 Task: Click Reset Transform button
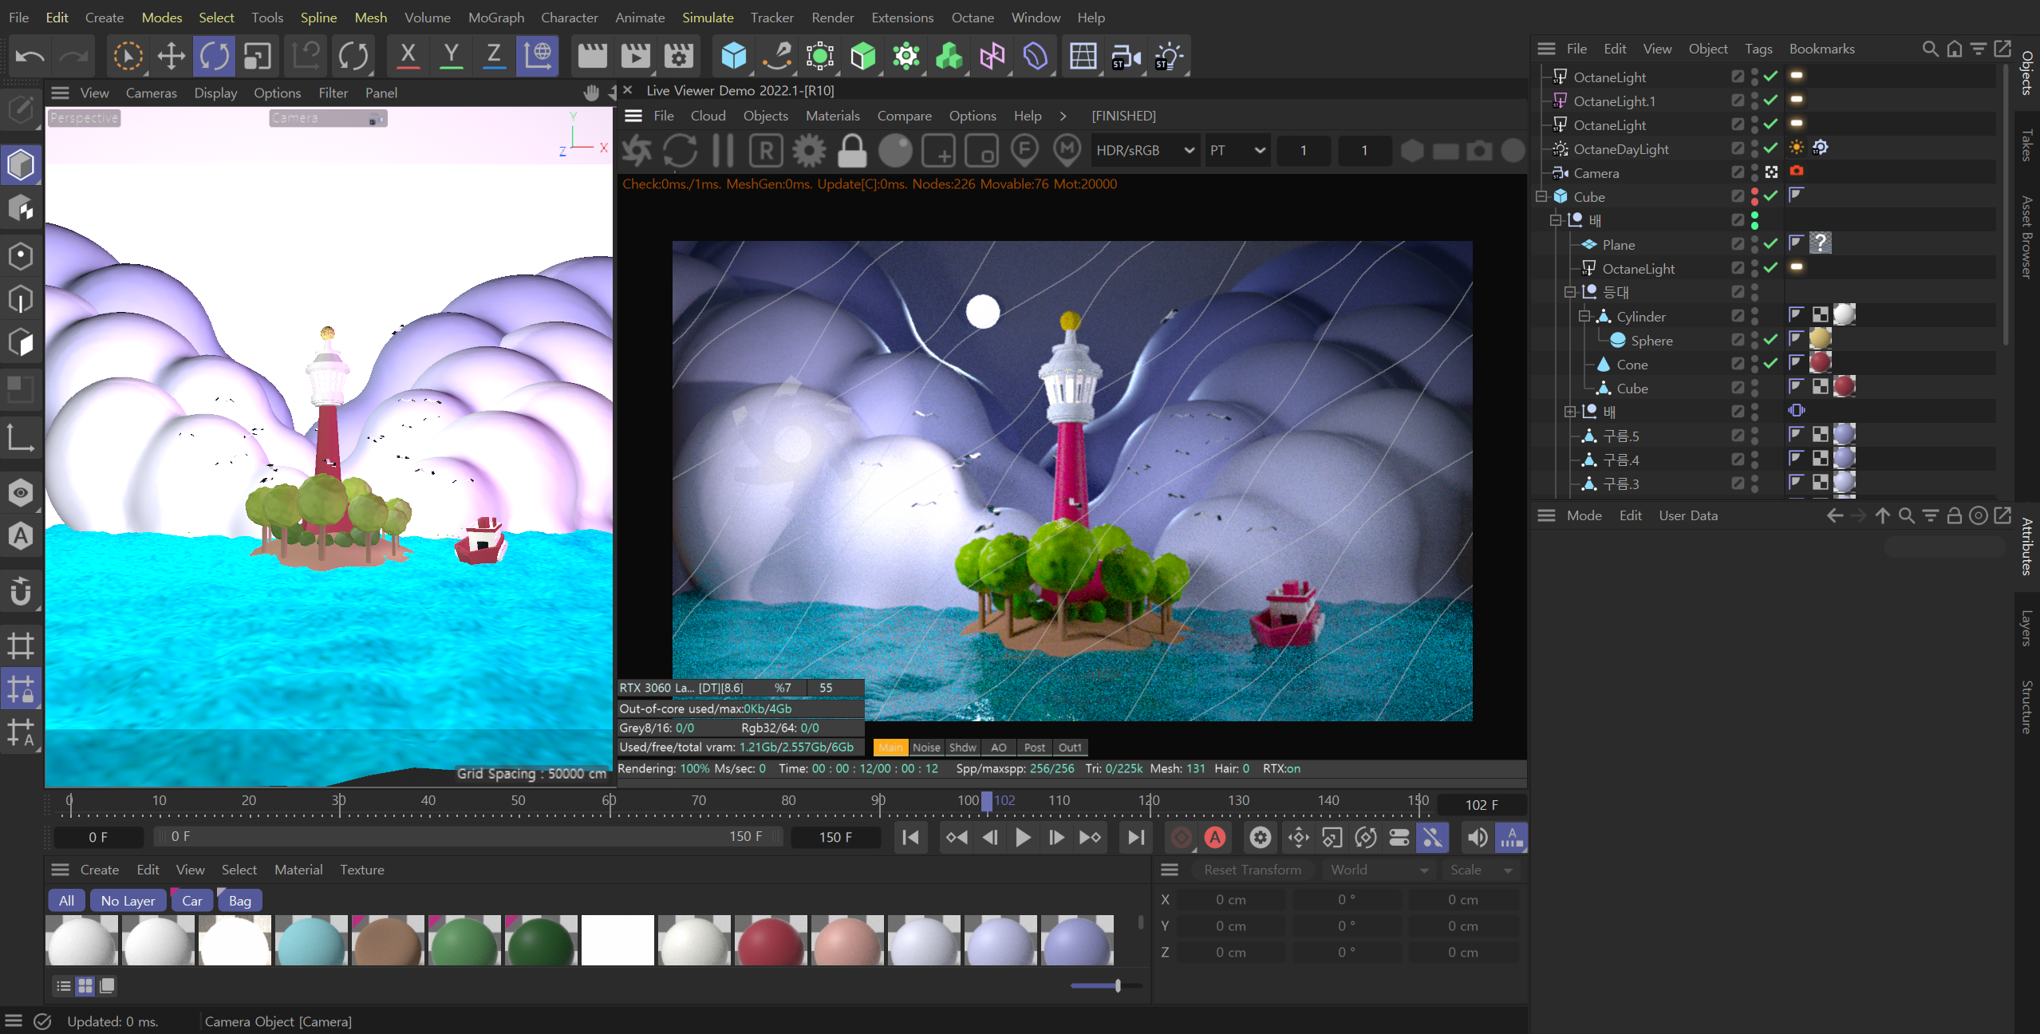pyautogui.click(x=1253, y=870)
